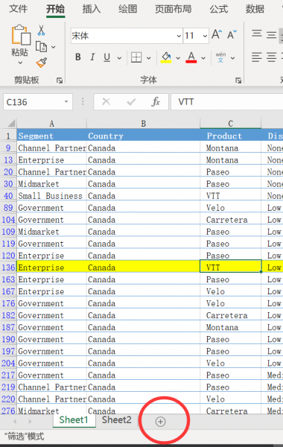Toggle Bold formatting
Viewport: 283px width, 447px height.
tap(77, 57)
